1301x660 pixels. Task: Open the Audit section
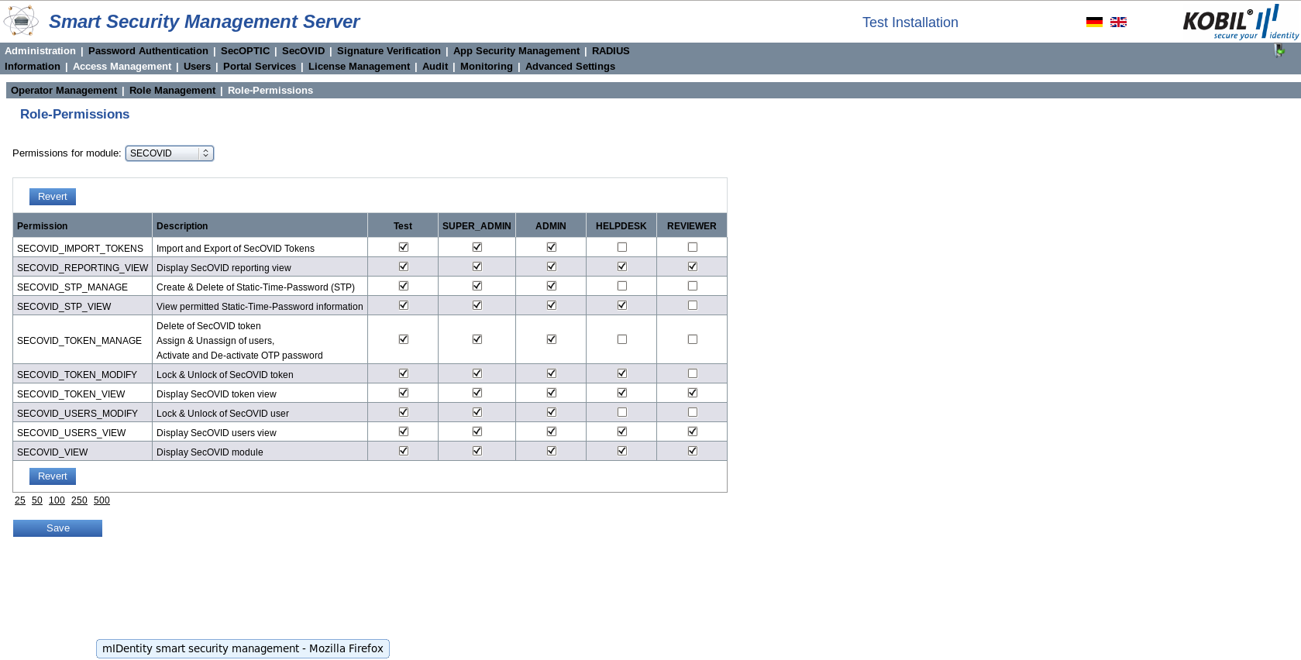pos(435,67)
